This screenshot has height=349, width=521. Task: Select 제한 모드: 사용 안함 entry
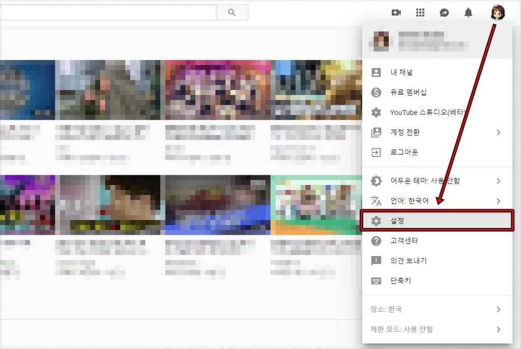tap(437, 329)
